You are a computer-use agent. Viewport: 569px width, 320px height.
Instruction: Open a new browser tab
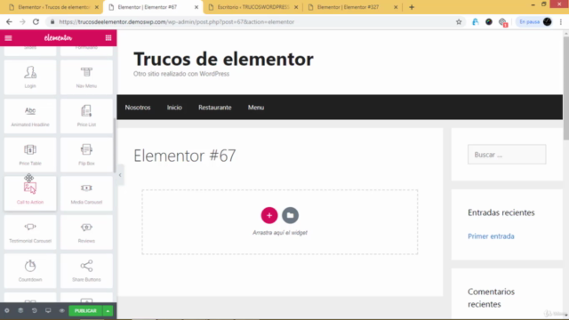(x=412, y=7)
